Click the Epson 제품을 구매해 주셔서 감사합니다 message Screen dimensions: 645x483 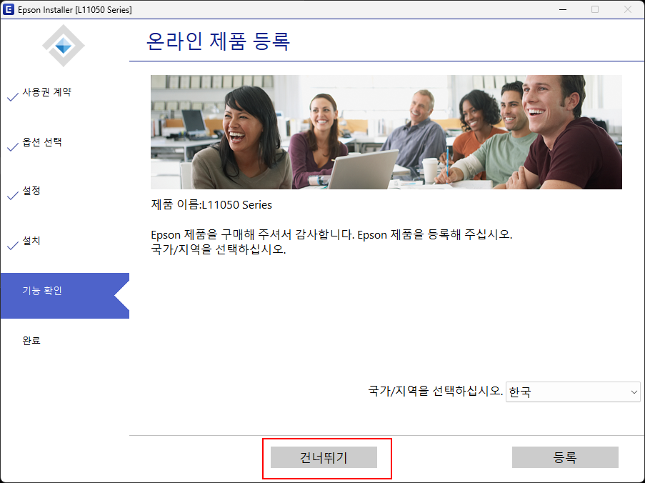331,234
